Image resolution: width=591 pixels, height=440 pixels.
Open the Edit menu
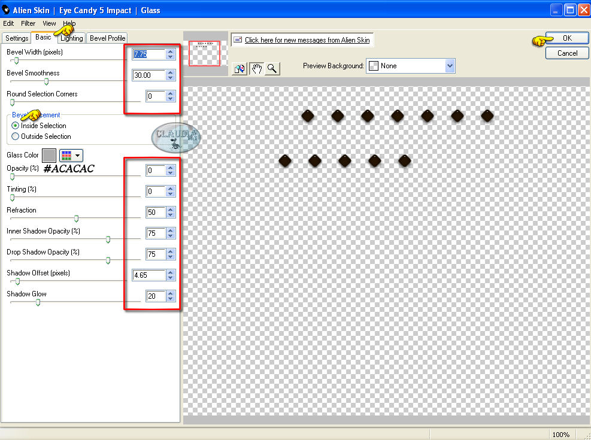pyautogui.click(x=8, y=23)
